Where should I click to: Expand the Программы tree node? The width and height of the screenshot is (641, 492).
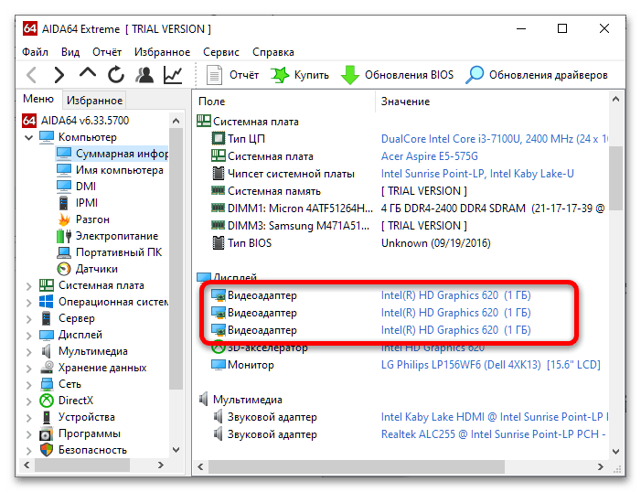(28, 434)
